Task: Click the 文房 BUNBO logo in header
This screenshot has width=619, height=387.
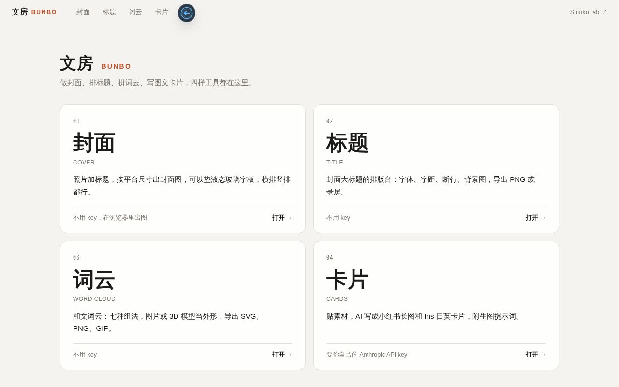Action: 34,12
